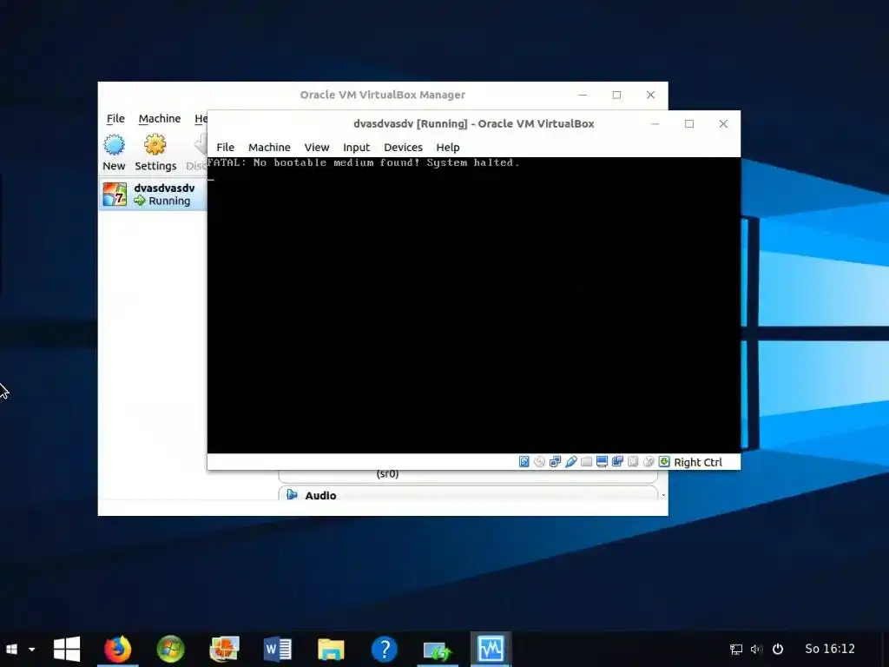Open the Windows-logo start menu button
Screen dimensions: 889x667
tap(67, 649)
